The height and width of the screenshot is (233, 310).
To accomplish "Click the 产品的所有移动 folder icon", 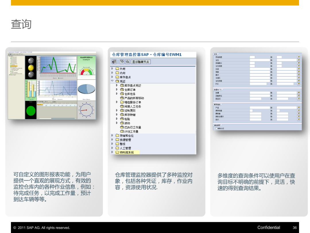I will pyautogui.click(x=122, y=98).
